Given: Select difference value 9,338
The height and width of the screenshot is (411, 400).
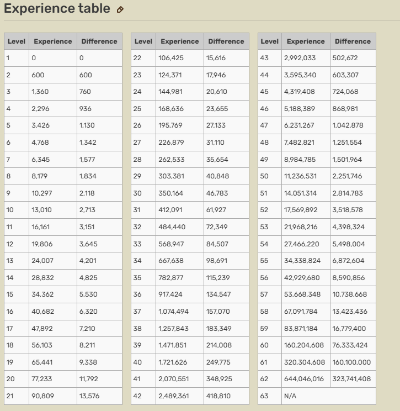Looking at the screenshot, I should [x=88, y=362].
